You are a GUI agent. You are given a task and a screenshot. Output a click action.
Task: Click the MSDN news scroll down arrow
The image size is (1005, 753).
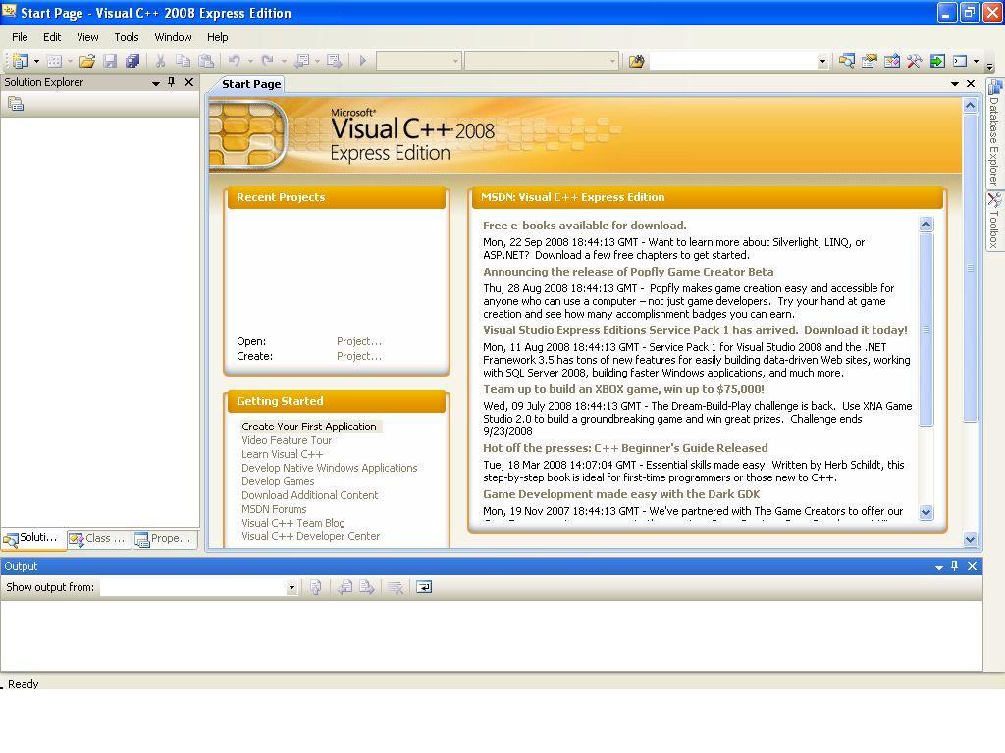pos(926,512)
